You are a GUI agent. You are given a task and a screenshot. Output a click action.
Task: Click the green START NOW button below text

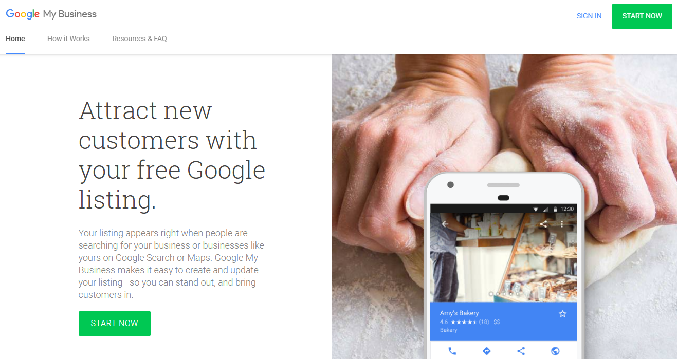point(115,324)
